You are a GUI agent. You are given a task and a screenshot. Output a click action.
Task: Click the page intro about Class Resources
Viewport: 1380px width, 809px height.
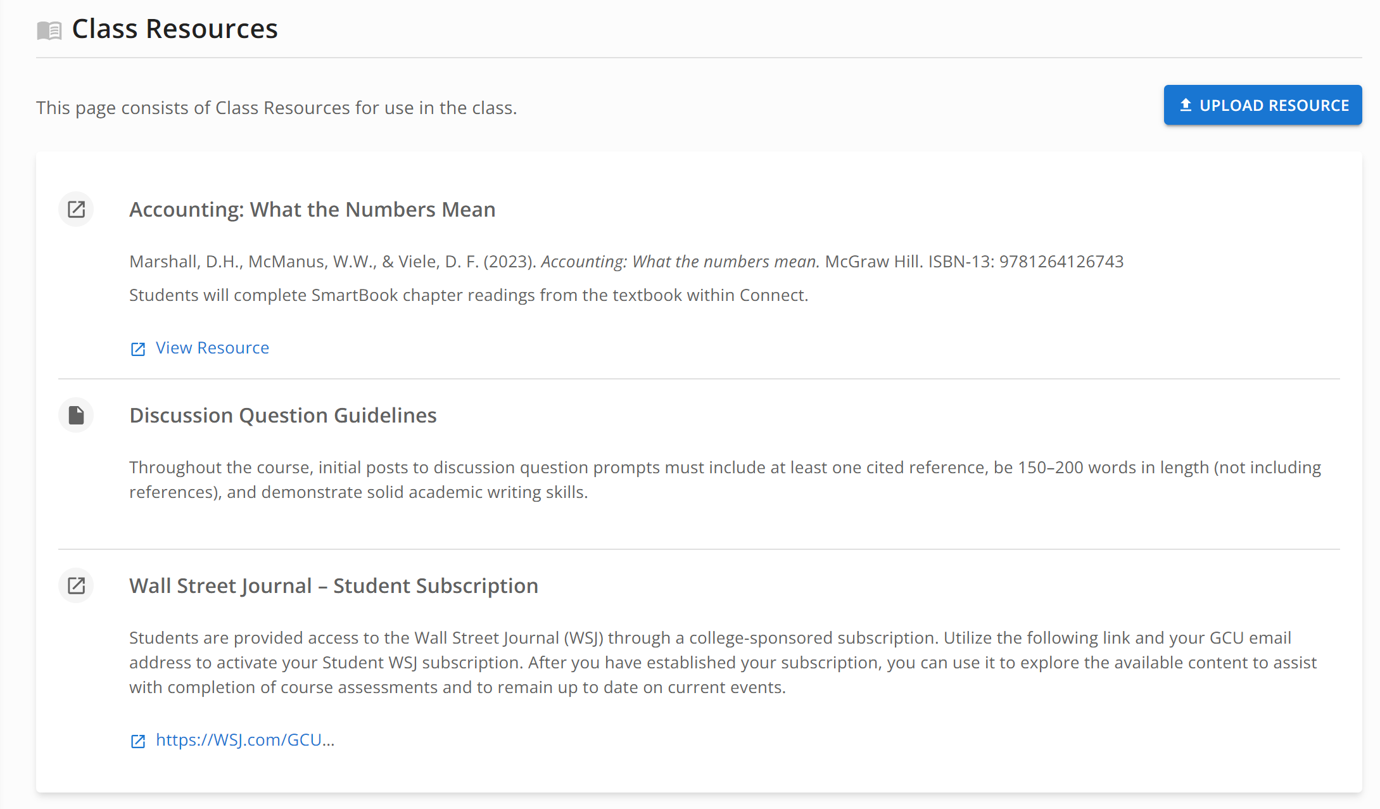(x=276, y=108)
